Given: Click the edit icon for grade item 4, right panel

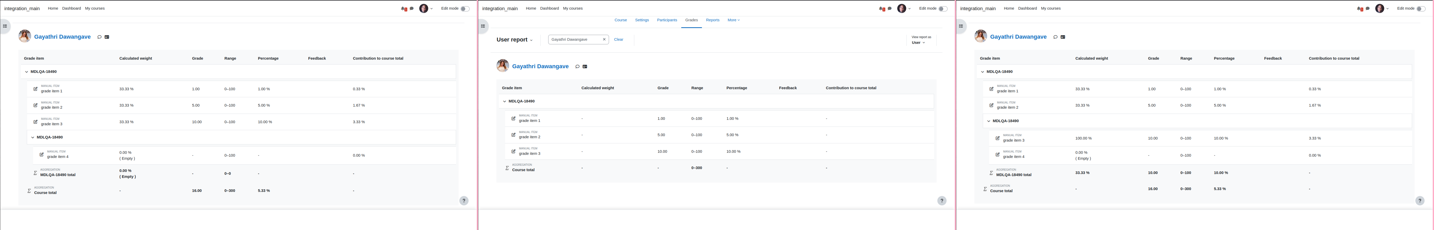Looking at the screenshot, I should pos(998,155).
